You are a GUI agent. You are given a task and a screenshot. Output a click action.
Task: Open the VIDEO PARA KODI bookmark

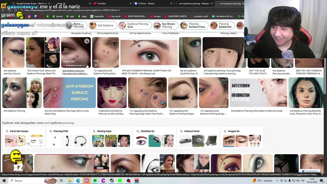pyautogui.click(x=135, y=16)
